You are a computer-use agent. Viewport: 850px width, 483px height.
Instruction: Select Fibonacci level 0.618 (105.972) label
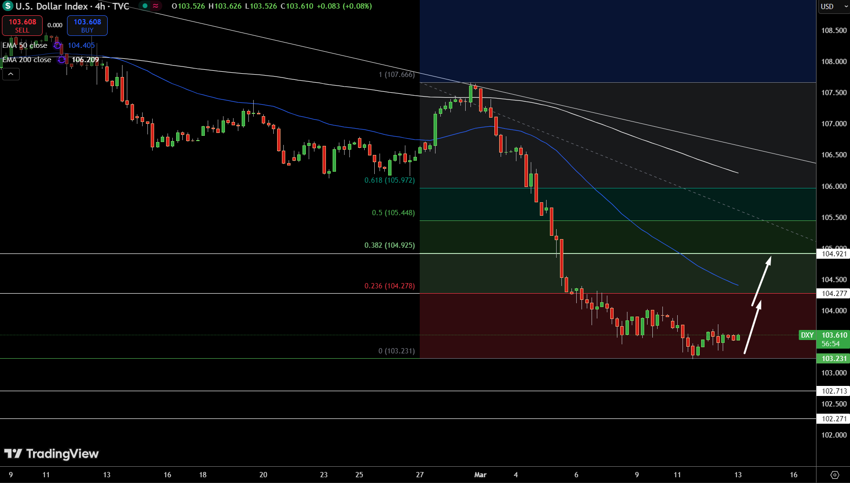(390, 180)
